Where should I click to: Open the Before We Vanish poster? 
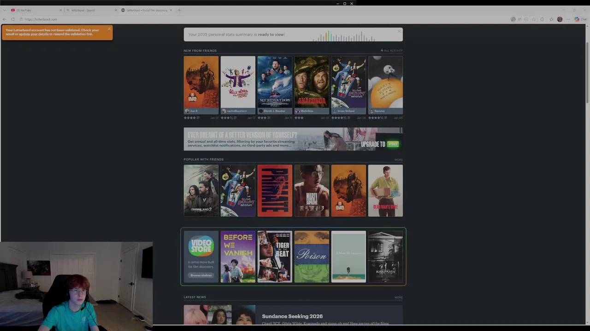click(x=238, y=257)
